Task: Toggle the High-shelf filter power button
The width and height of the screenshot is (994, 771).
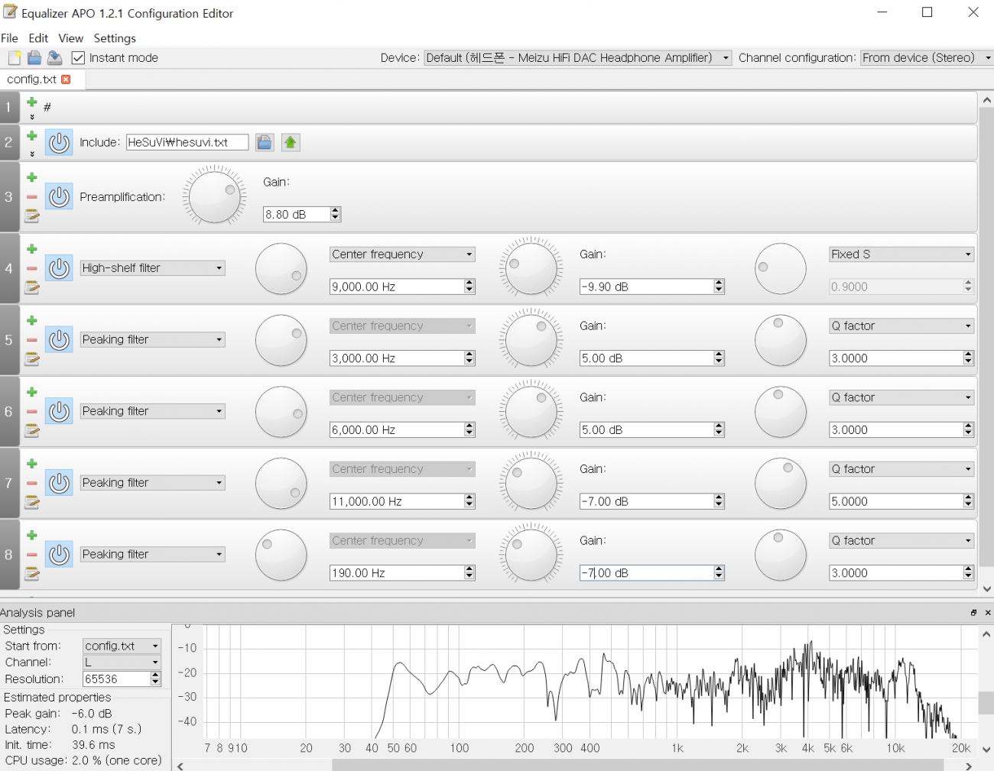Action: (x=59, y=268)
